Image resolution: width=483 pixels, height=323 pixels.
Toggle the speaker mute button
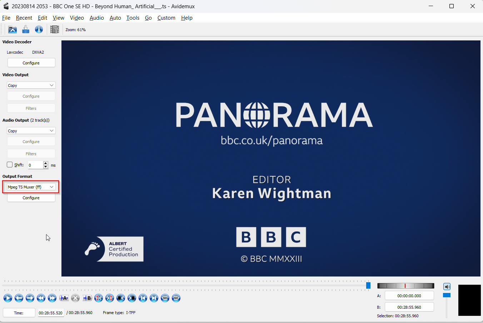447,287
